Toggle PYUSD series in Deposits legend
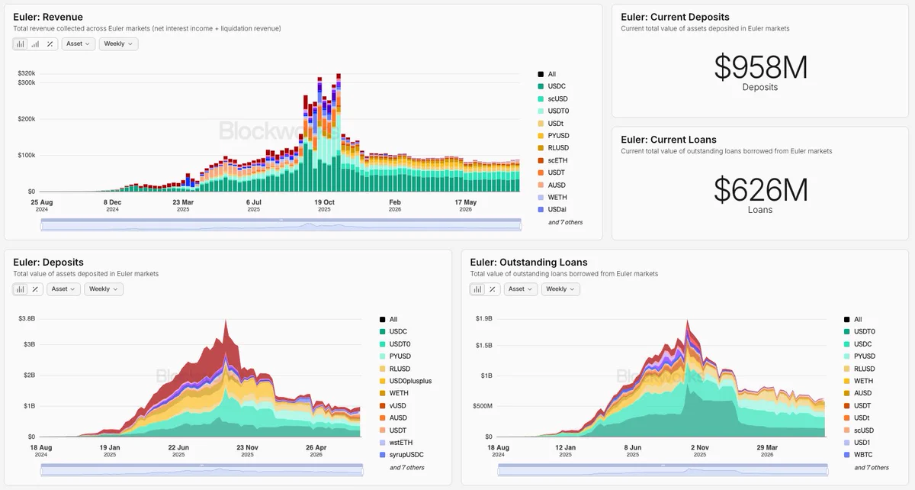 (395, 356)
